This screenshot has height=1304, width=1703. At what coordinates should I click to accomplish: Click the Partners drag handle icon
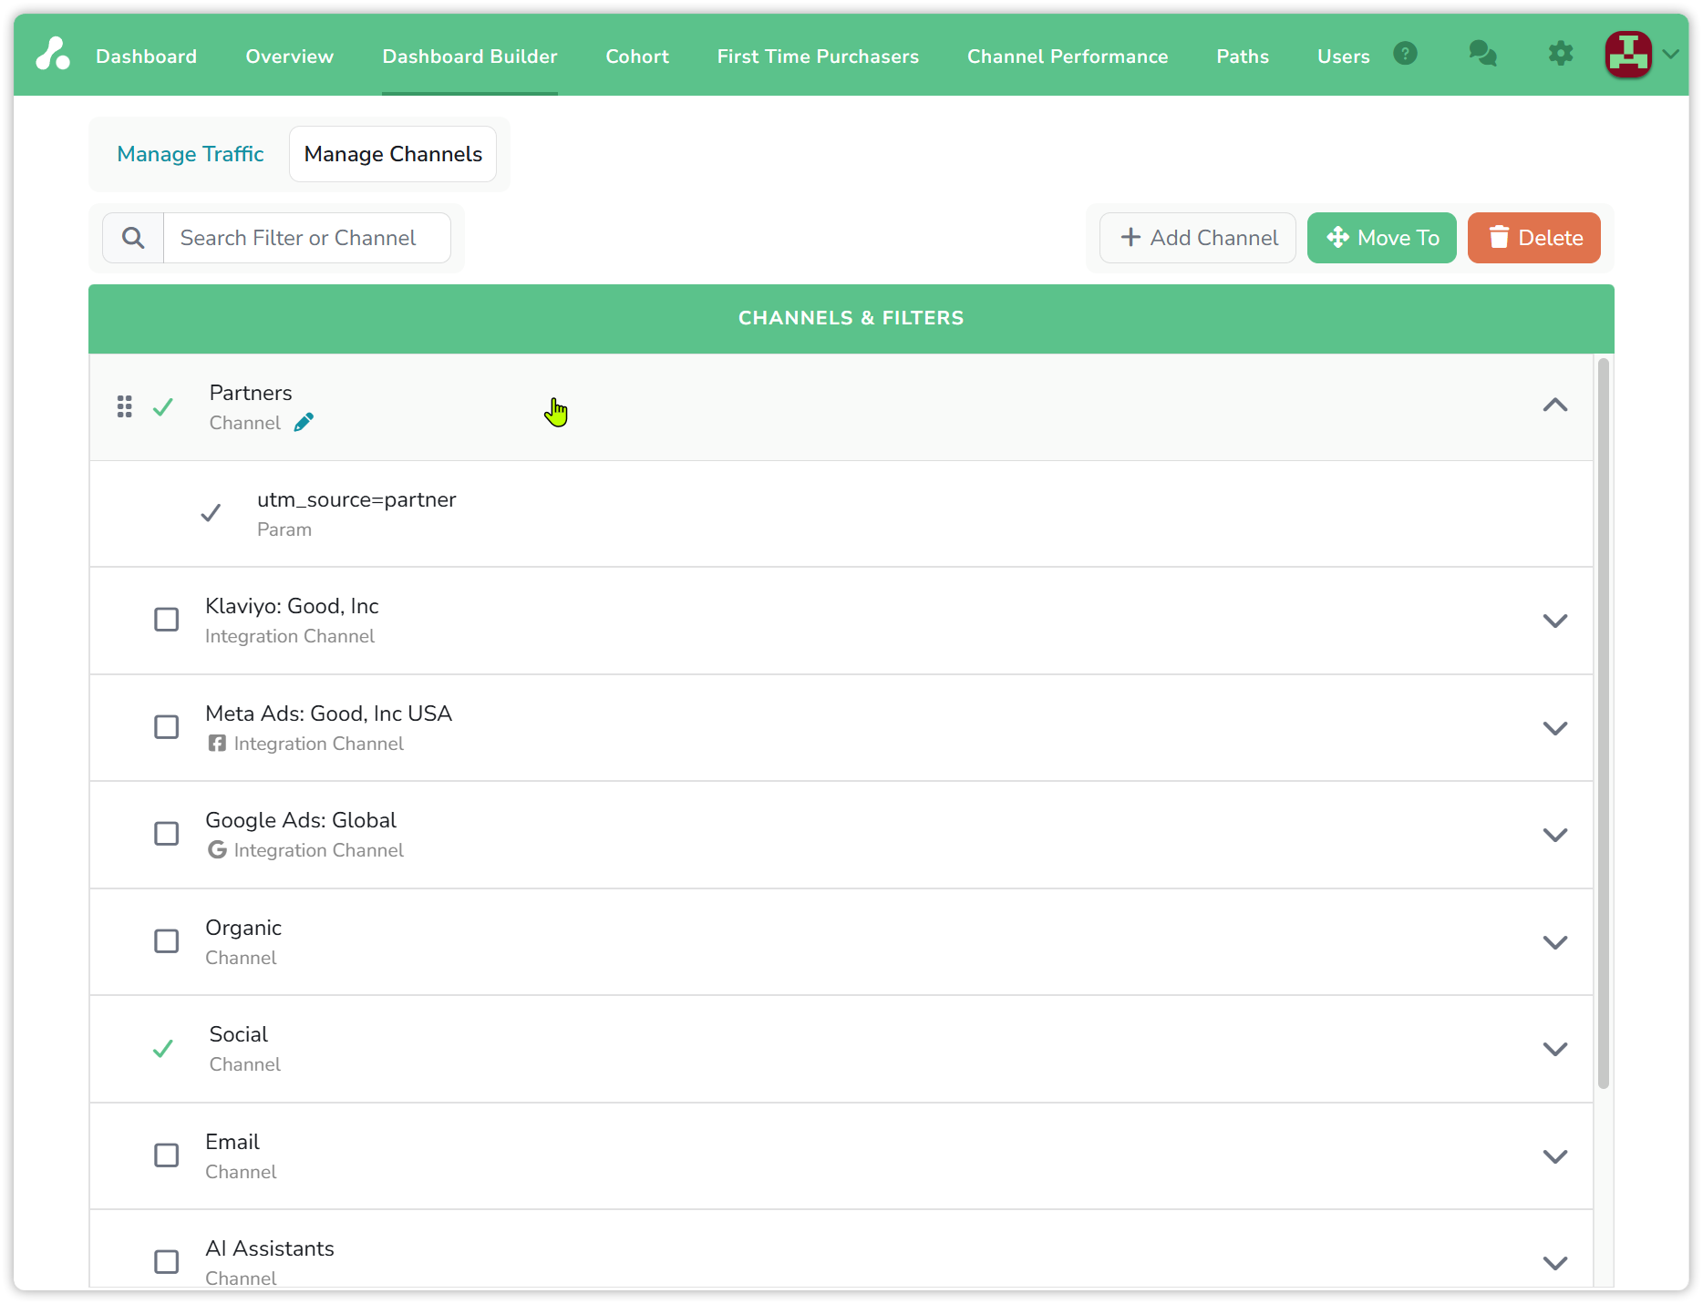[x=125, y=406]
